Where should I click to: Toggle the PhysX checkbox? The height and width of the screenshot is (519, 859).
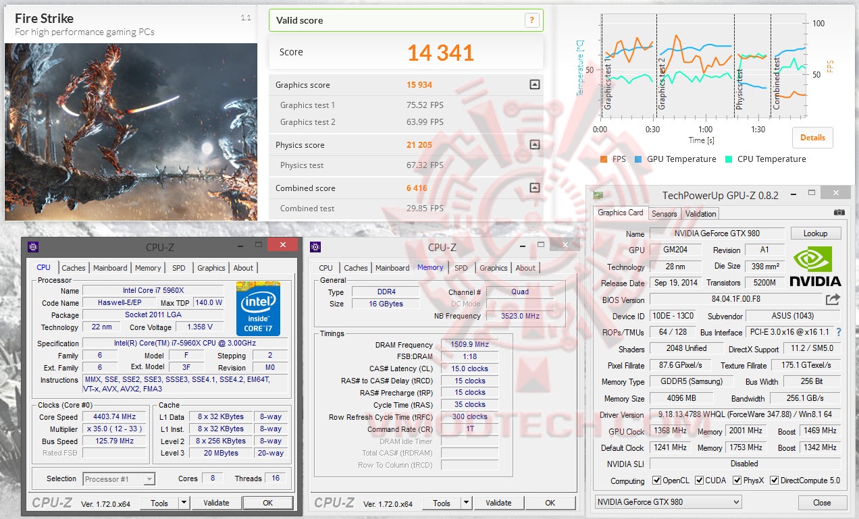(x=737, y=481)
